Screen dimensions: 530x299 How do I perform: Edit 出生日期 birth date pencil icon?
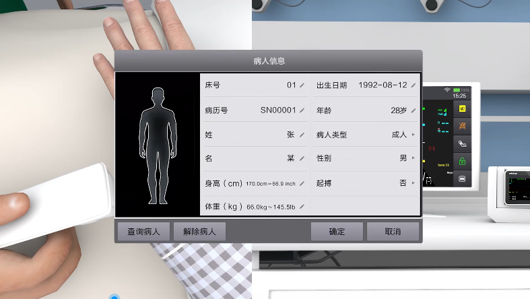coord(413,85)
